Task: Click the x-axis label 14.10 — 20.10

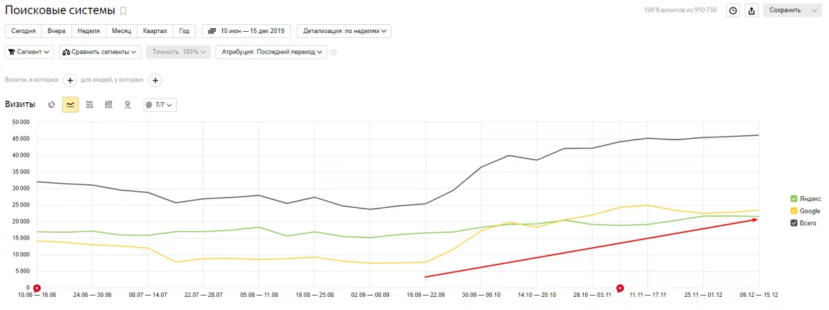Action: (x=537, y=295)
